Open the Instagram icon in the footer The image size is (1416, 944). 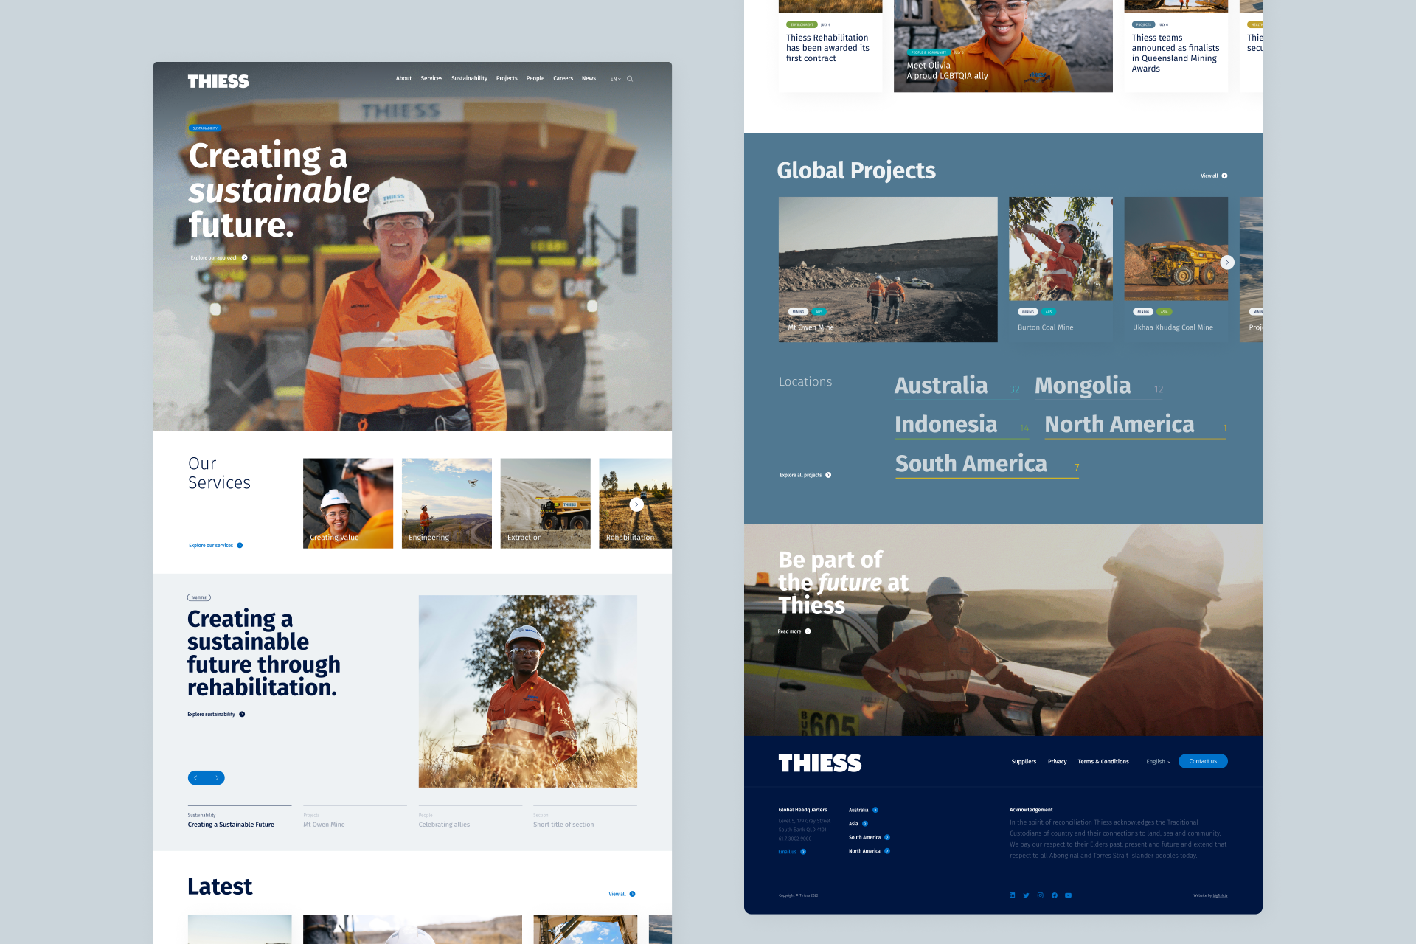point(1040,895)
